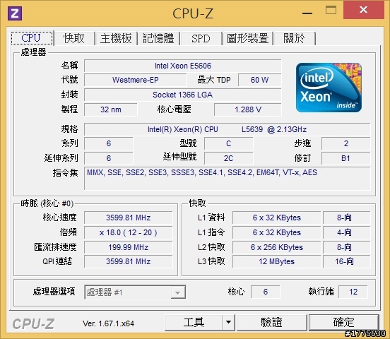This screenshot has height=339, width=390.
Task: Maximize the CPU-Z window
Action: pos(331,10)
